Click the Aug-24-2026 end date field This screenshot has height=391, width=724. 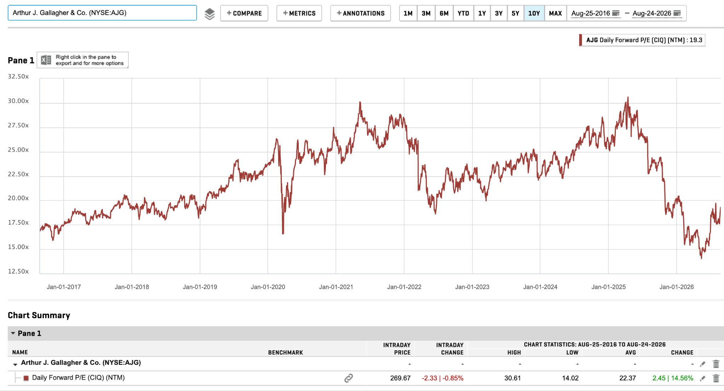coord(652,13)
